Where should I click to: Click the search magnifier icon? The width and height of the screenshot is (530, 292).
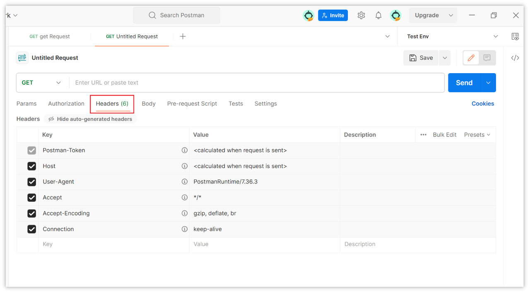click(152, 15)
